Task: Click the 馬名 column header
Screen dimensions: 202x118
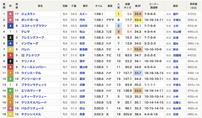Action: point(40,6)
